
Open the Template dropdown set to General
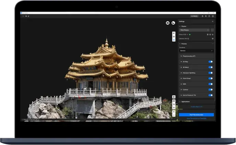point(196,51)
